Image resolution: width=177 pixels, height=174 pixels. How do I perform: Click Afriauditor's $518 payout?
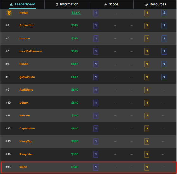click(x=74, y=25)
